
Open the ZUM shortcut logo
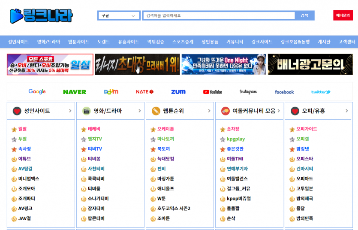[178, 91]
